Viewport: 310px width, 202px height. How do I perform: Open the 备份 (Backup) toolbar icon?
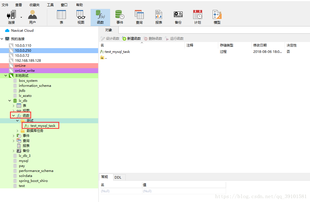tap(178, 17)
